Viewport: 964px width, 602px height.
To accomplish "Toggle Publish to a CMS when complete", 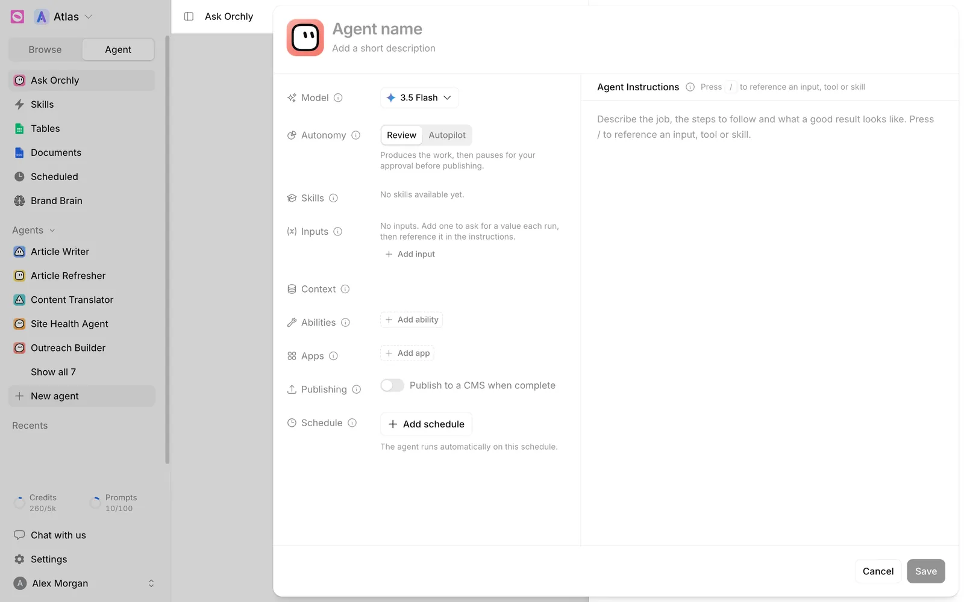I will [x=392, y=385].
